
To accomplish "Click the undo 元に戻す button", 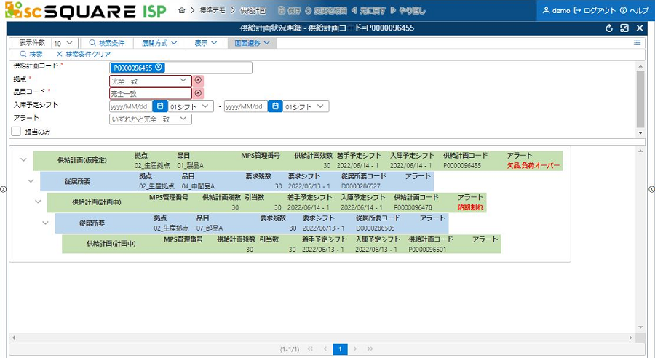I will 368,10.
